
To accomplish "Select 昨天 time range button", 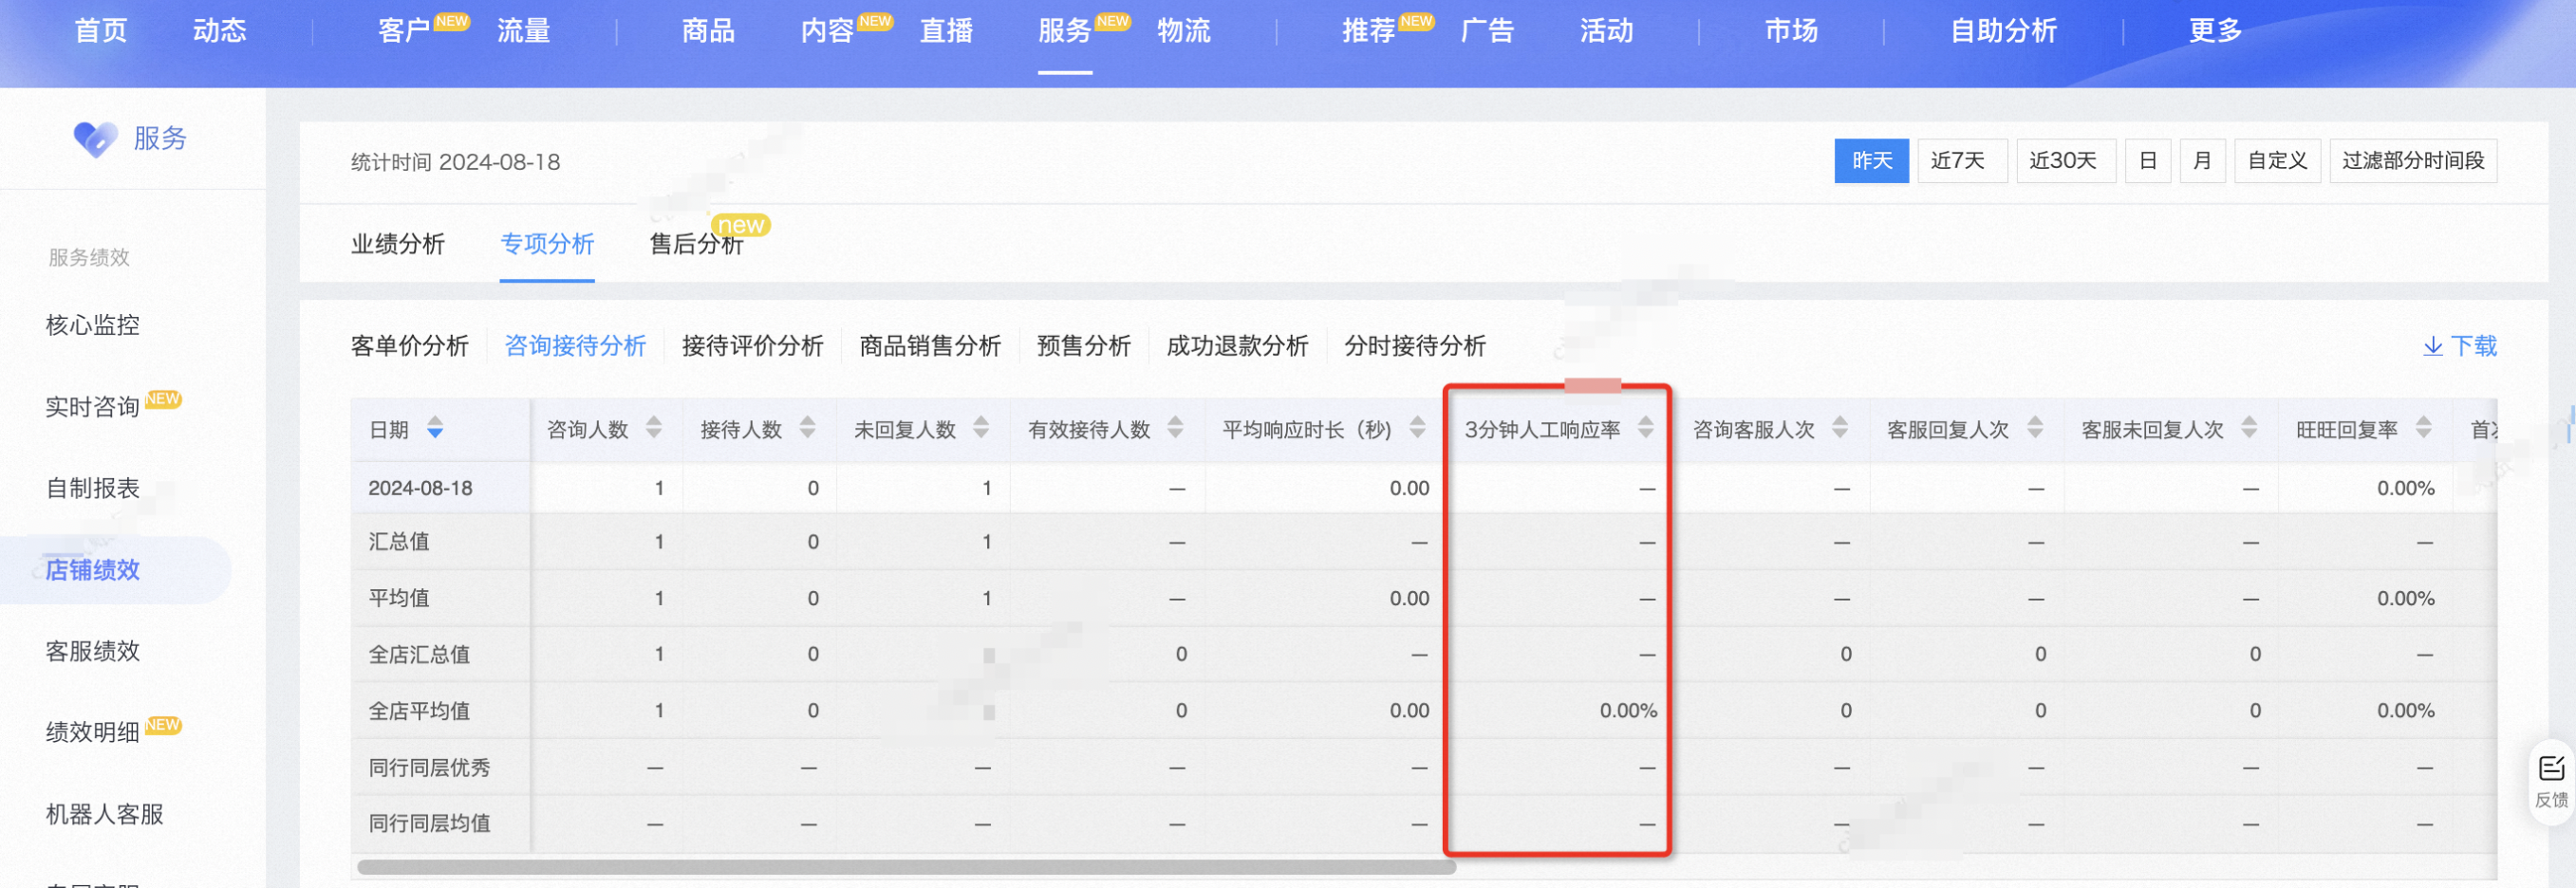I will tap(1871, 161).
